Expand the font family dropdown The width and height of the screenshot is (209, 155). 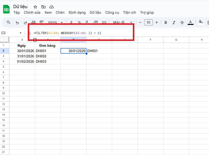[x=123, y=22]
